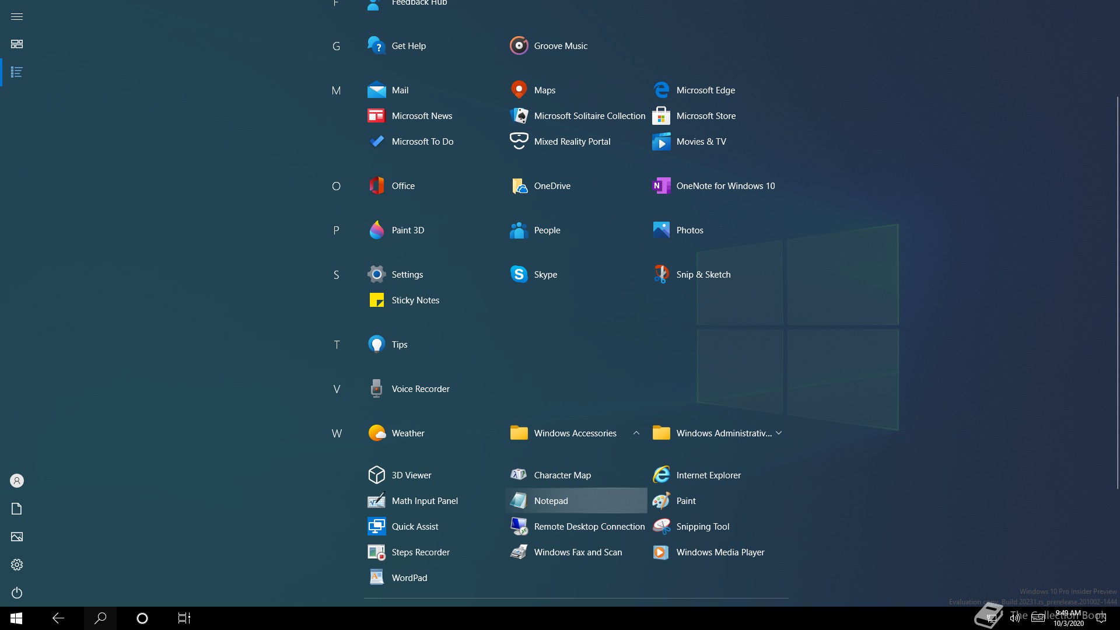Open Quick Assist icon

click(x=376, y=526)
